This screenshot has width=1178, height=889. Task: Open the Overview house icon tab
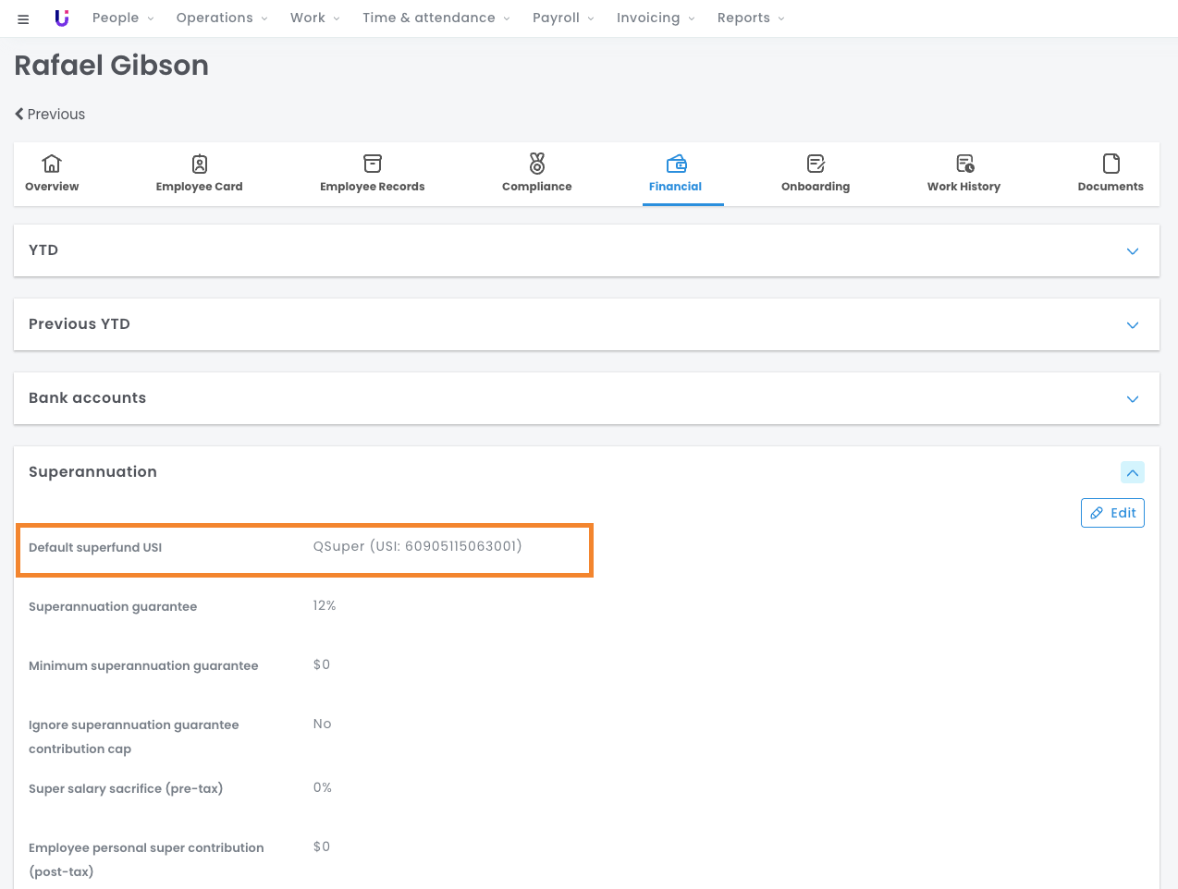(52, 164)
